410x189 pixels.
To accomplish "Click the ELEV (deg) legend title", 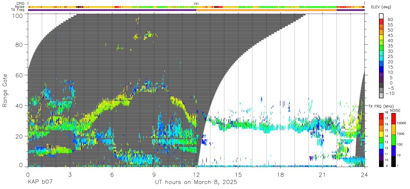I will coord(381,7).
